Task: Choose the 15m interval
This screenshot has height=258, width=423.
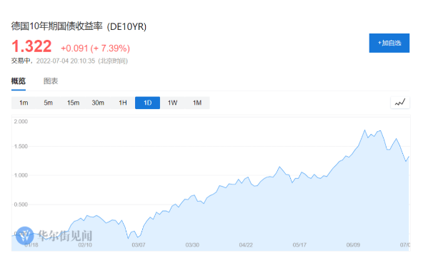Action: [73, 103]
